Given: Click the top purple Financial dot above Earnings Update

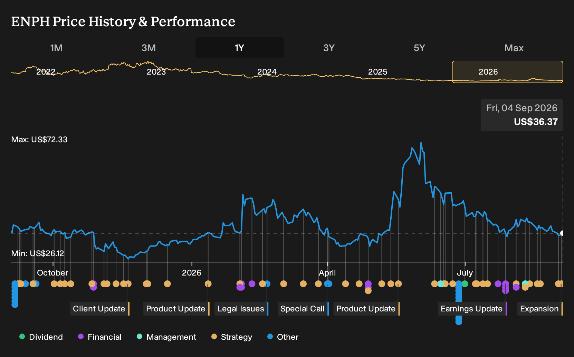Looking at the screenshot, I should tap(506, 284).
